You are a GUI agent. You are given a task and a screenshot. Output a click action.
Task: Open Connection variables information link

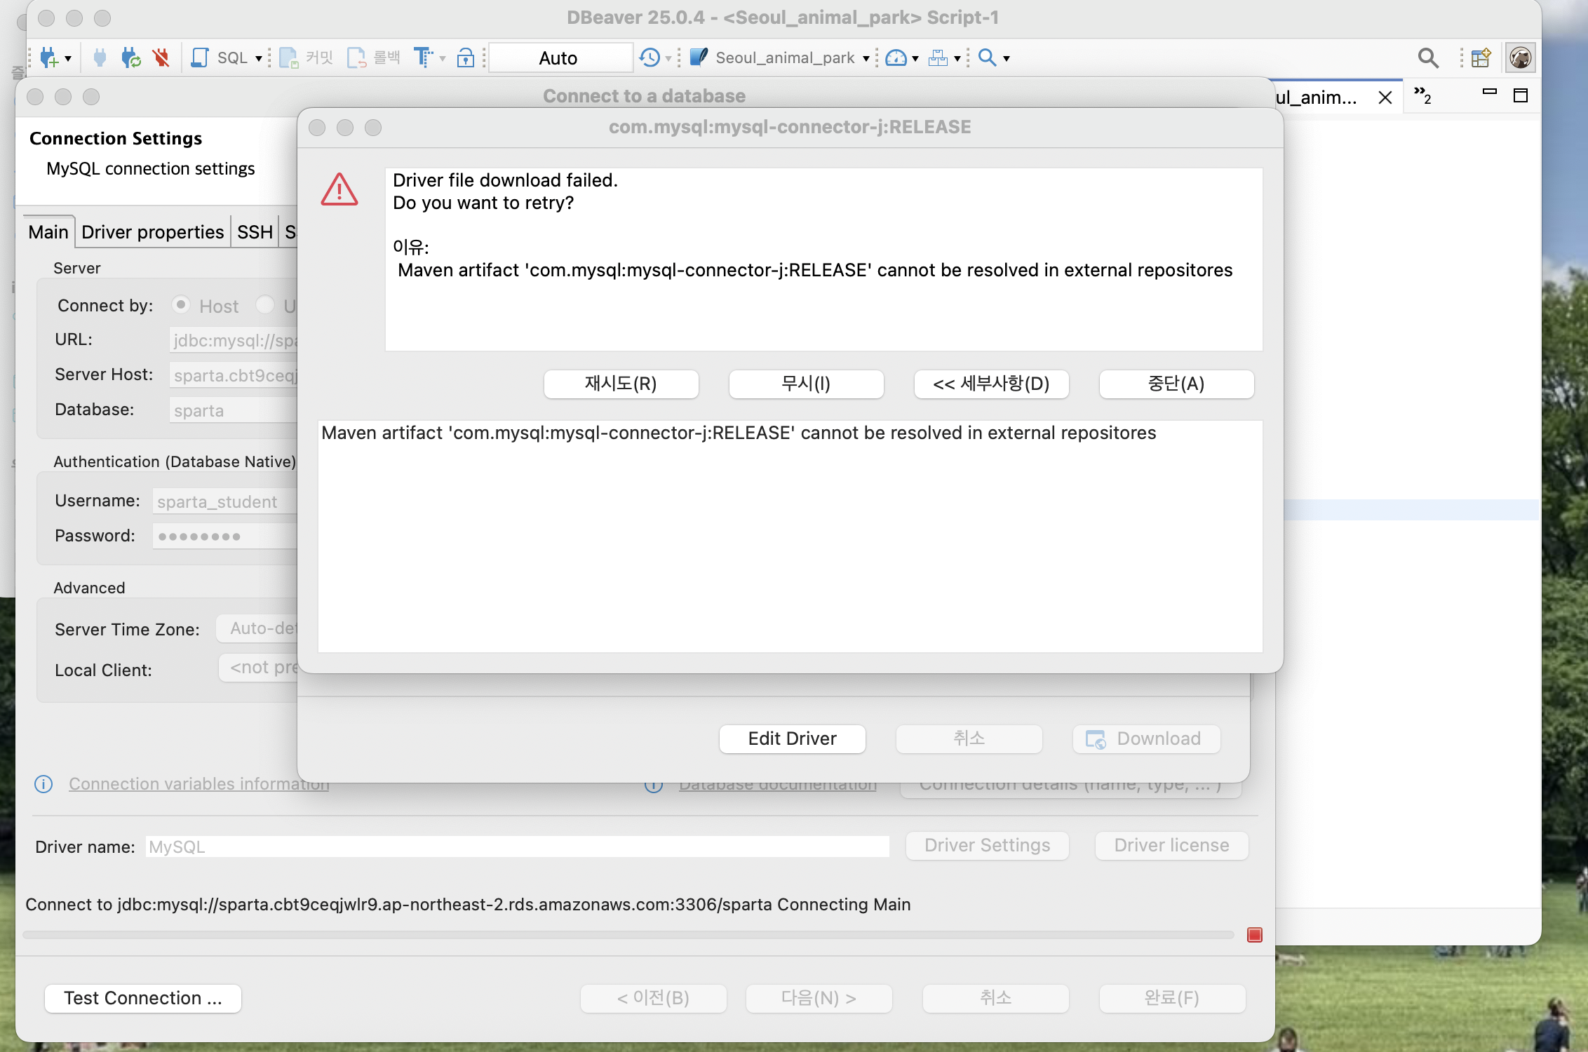click(199, 784)
